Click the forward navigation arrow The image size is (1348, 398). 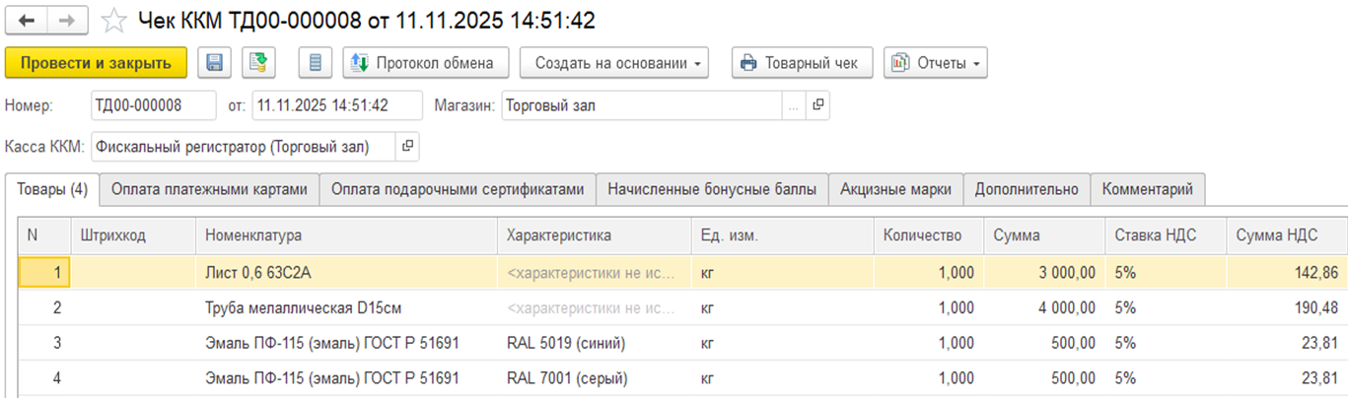coord(67,20)
